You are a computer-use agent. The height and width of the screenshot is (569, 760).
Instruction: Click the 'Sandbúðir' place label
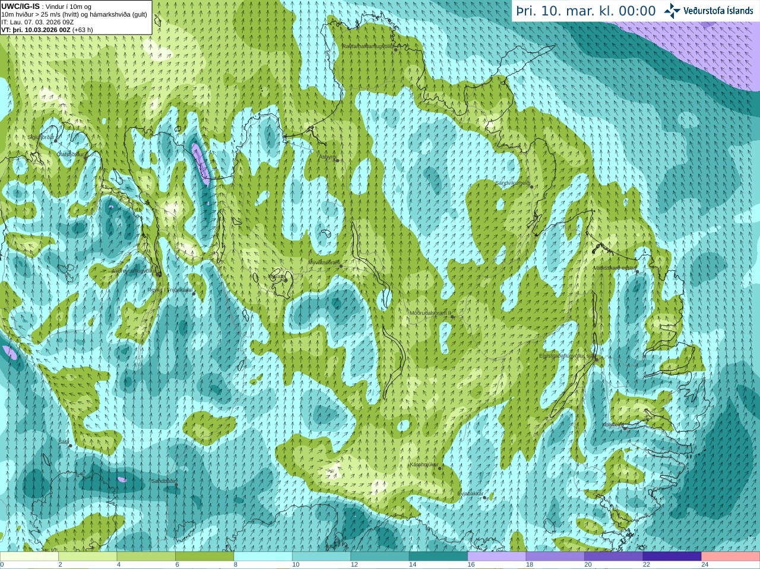[x=164, y=481]
